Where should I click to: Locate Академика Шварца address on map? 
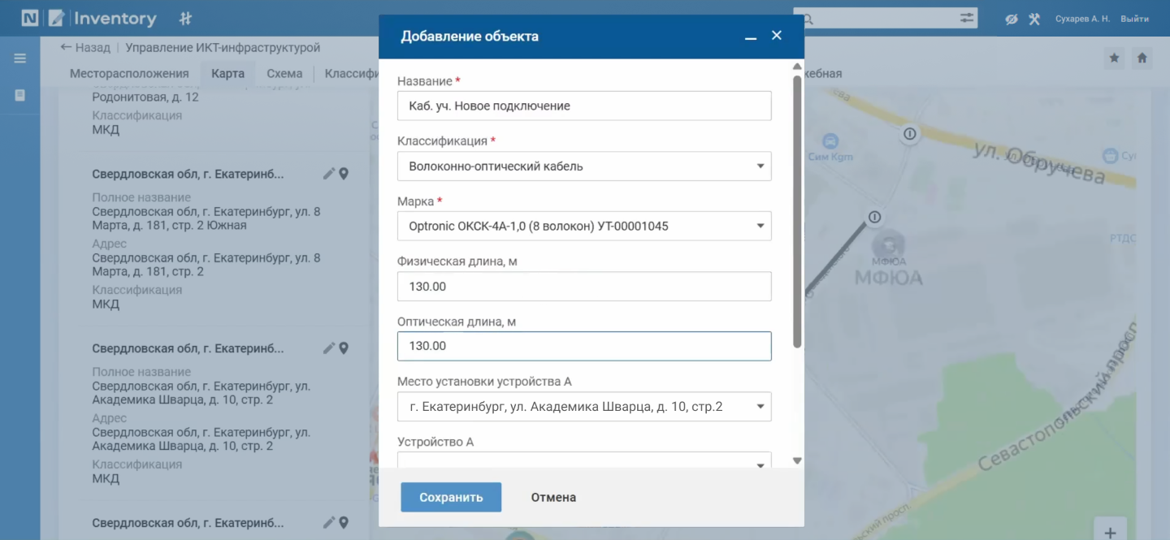click(x=344, y=348)
